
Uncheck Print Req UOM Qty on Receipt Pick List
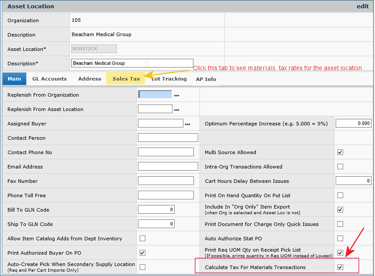point(340,252)
